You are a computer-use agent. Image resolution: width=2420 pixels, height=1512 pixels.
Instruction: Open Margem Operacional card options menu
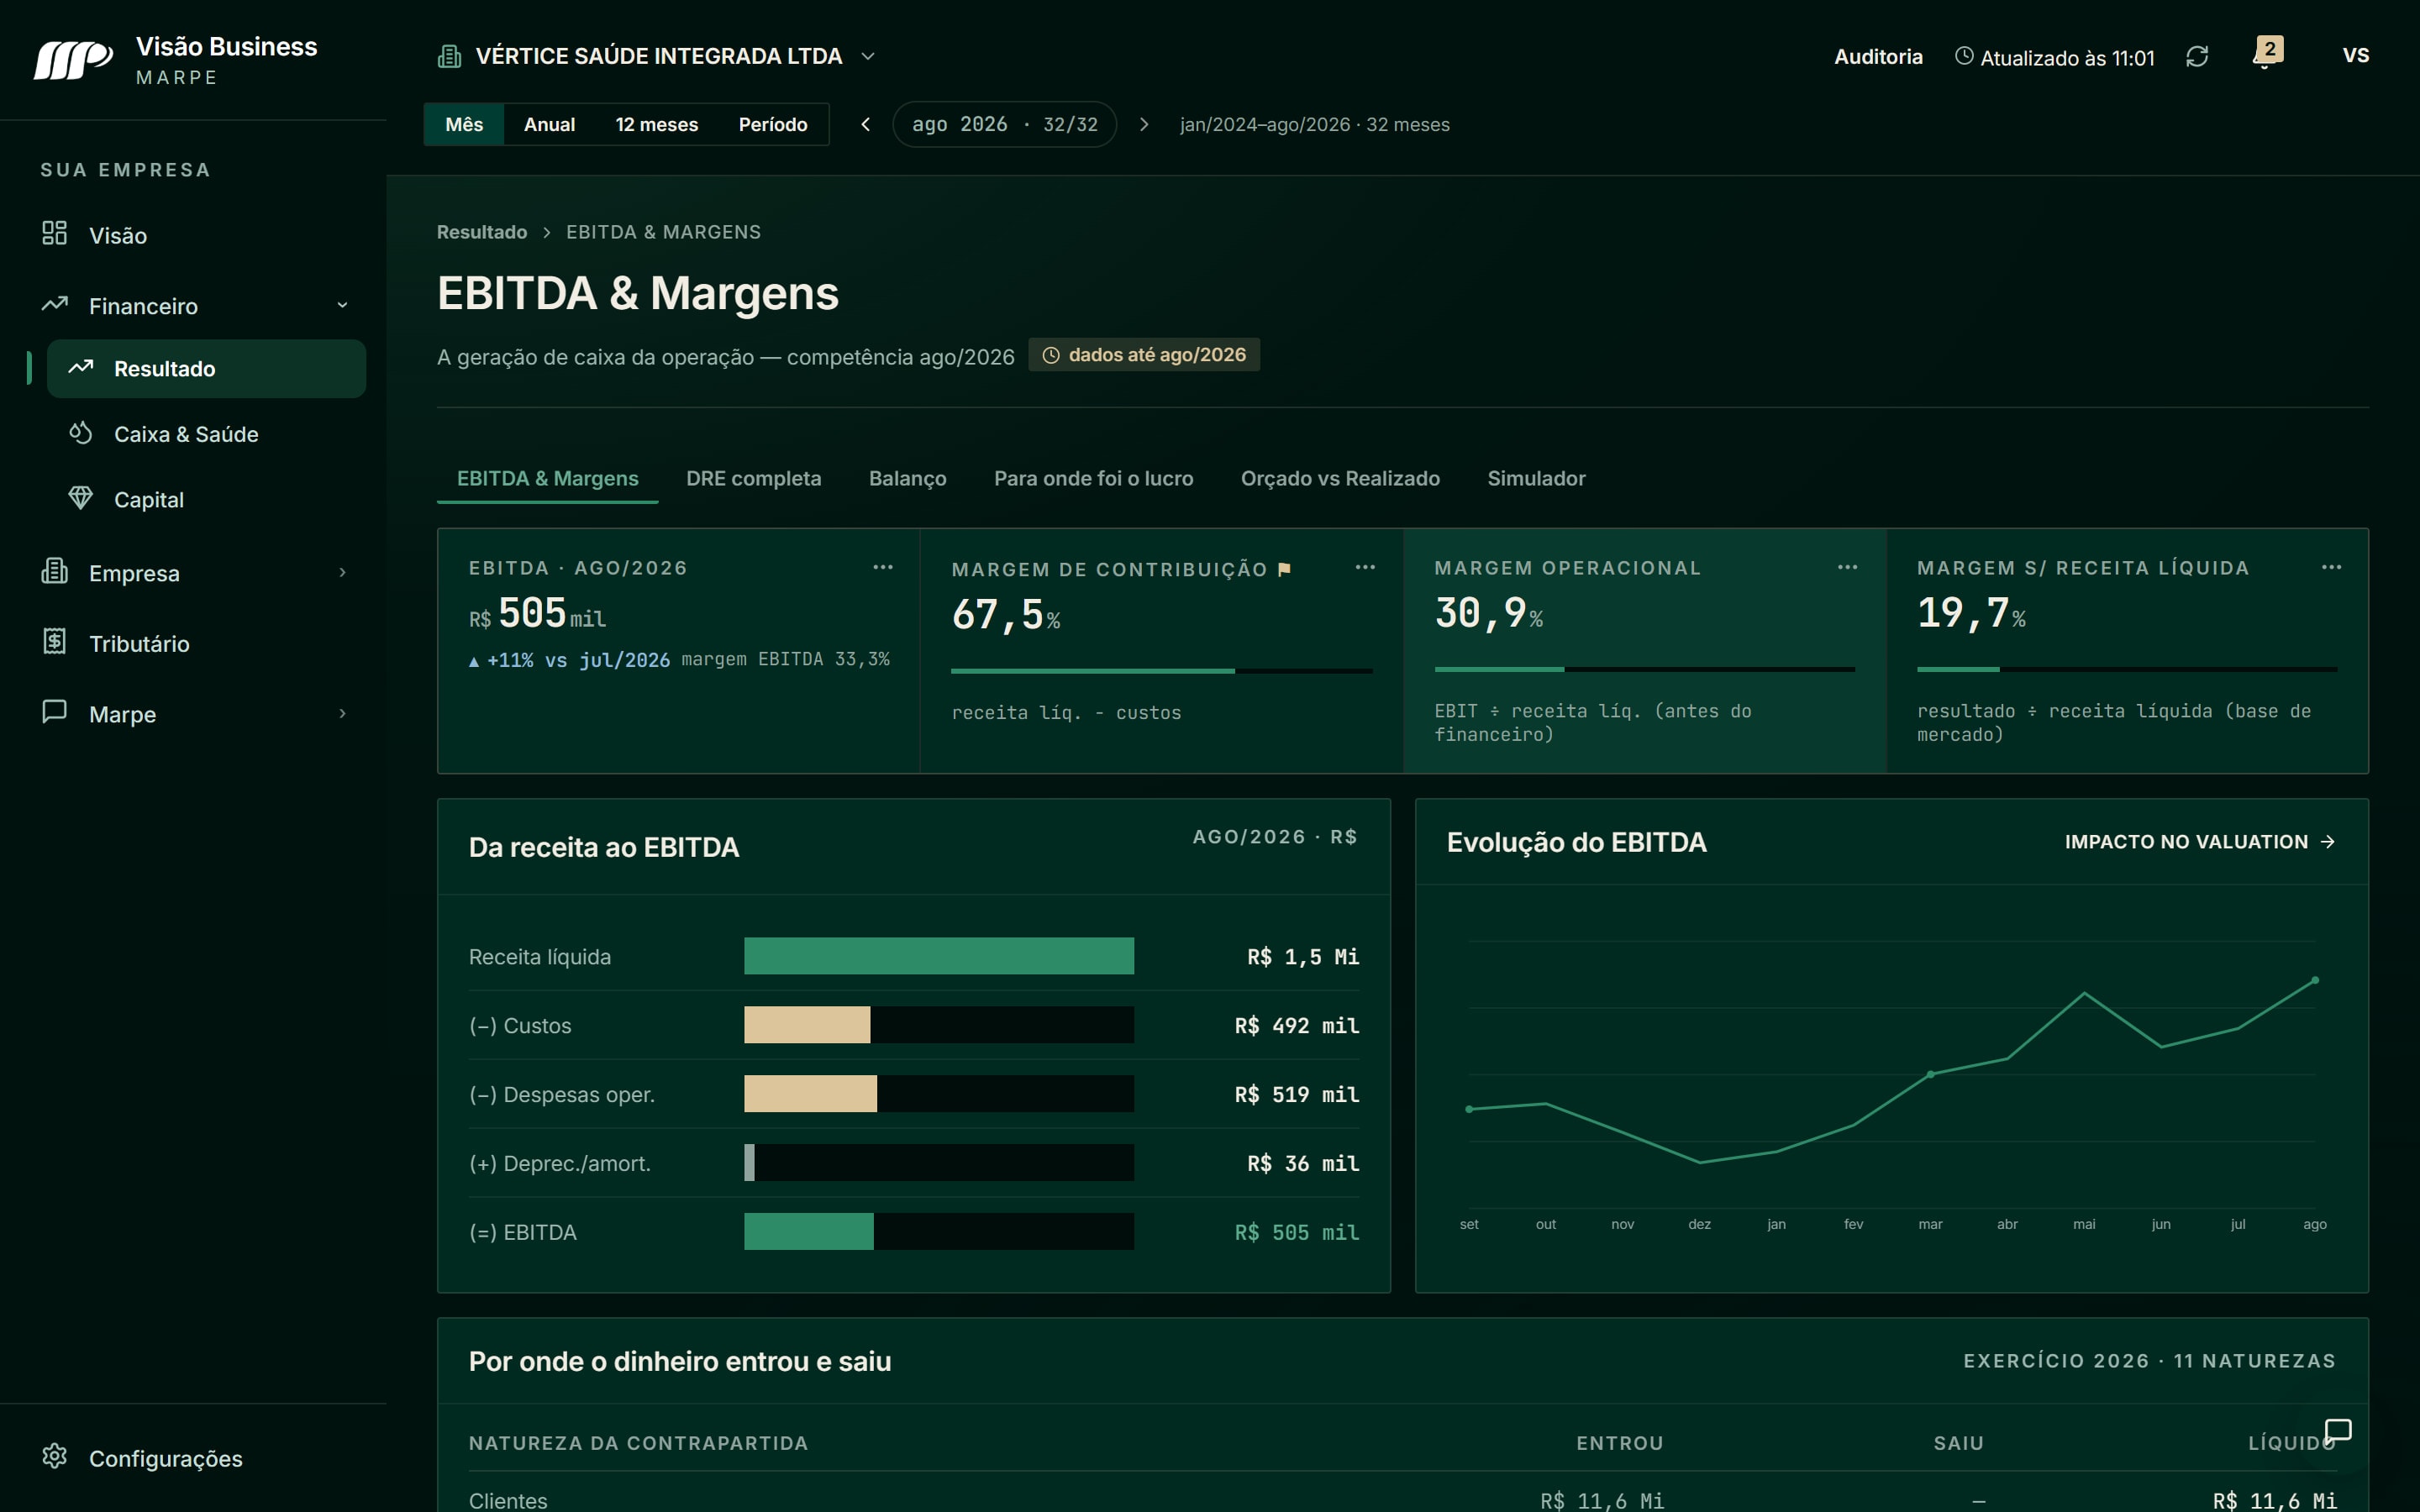(1847, 567)
